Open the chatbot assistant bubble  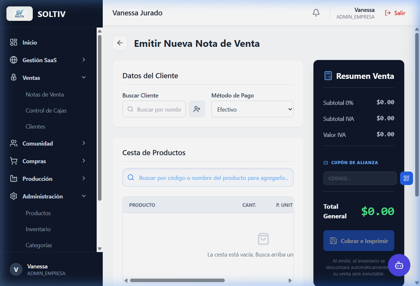click(399, 265)
